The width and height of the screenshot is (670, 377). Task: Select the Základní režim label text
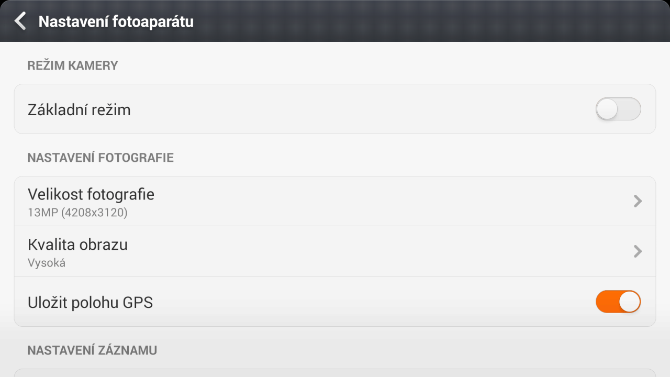point(79,110)
